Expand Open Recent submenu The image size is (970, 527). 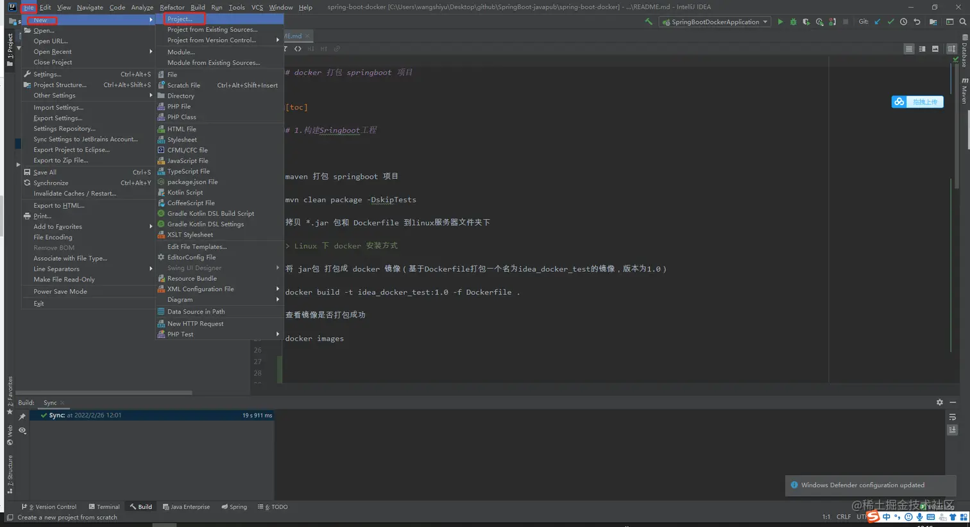[x=87, y=52]
